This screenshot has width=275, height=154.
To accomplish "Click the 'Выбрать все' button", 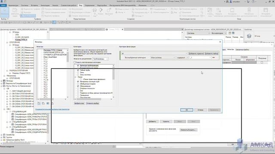I will [x=79, y=104].
